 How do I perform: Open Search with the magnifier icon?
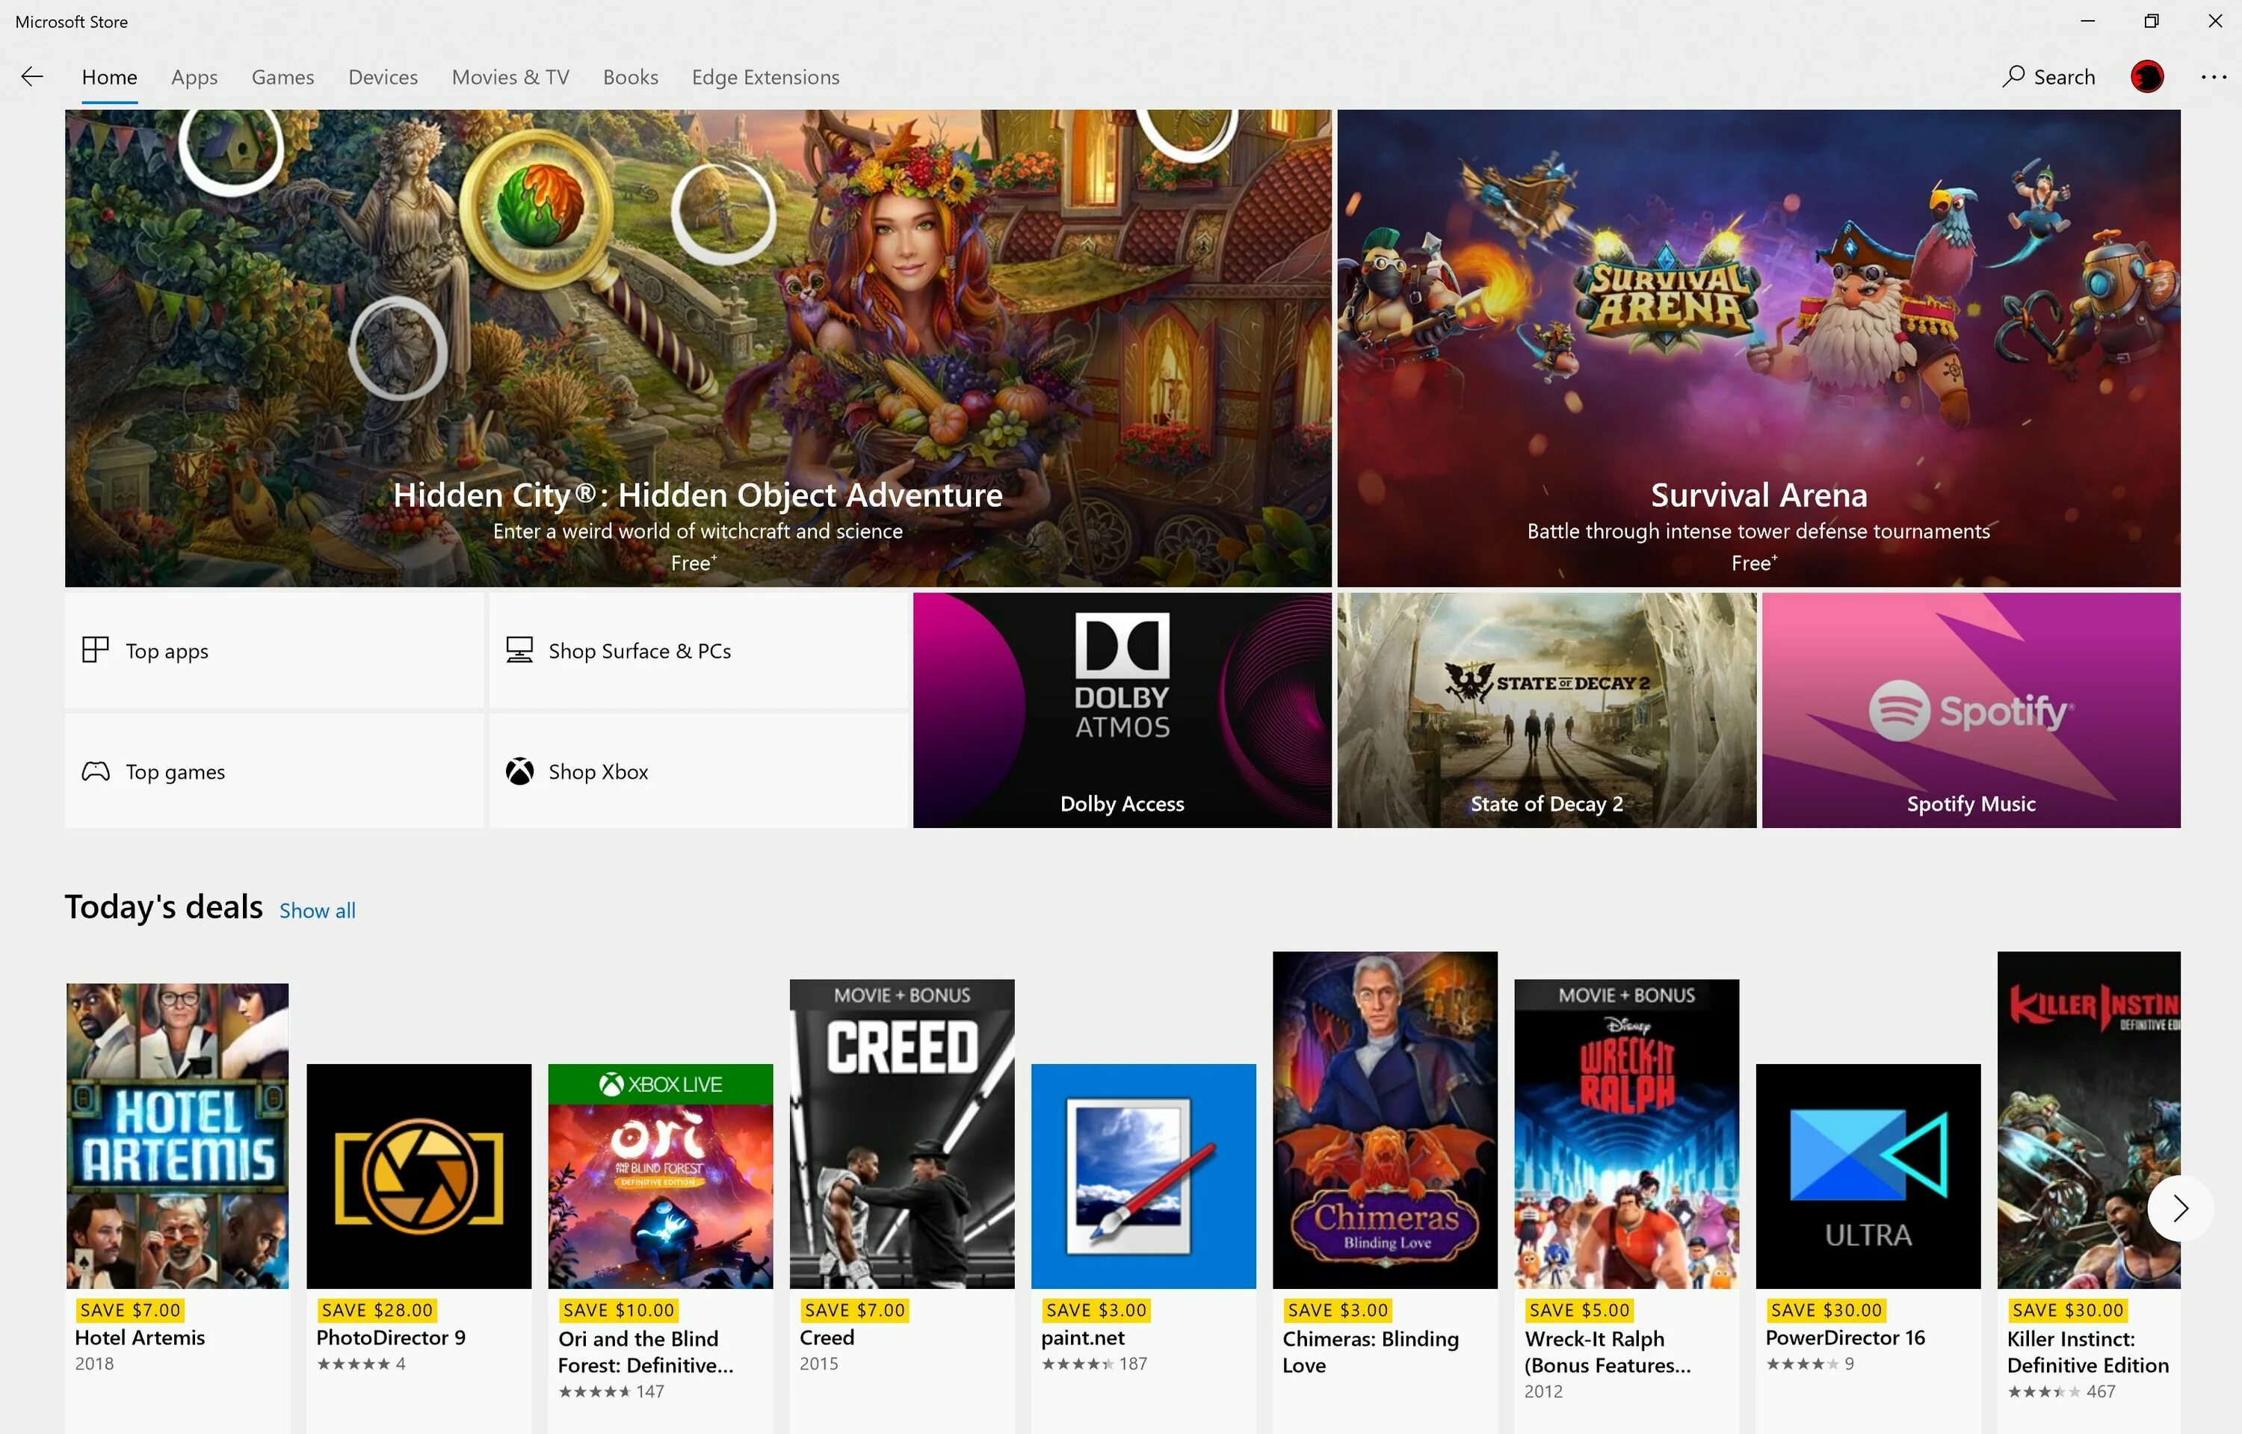2013,76
